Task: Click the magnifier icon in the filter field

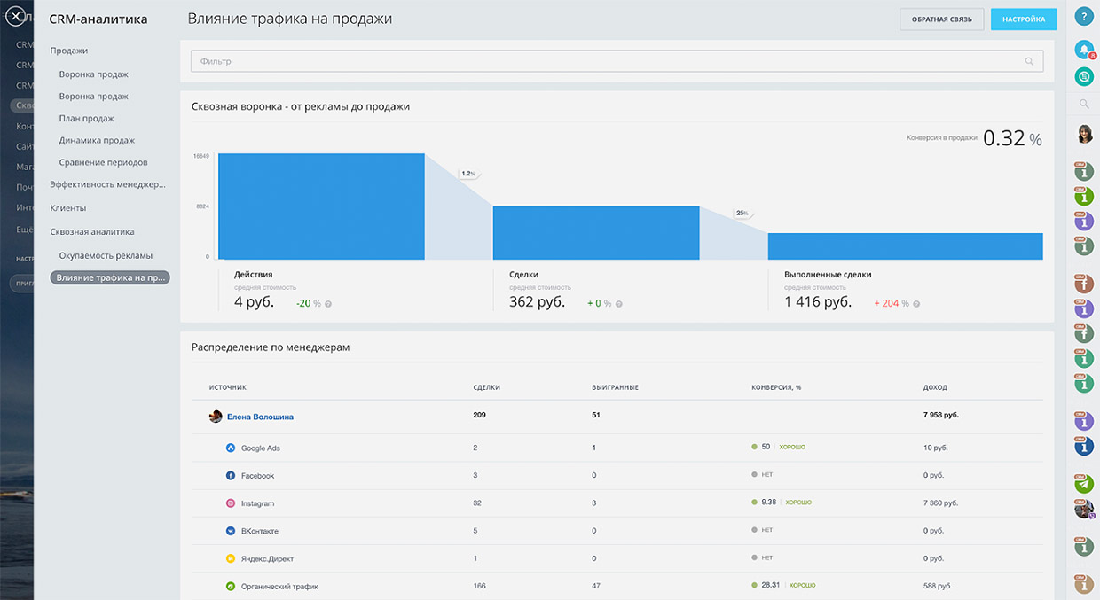Action: coord(1029,61)
